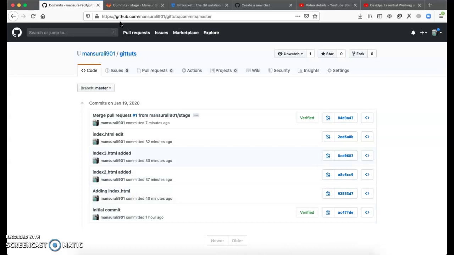Copy full SHA for commit 8cd0683

328,155
